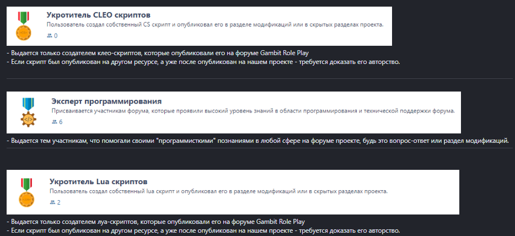Click the member count 2 on the Lua badge
515x236 pixels.
click(58, 202)
